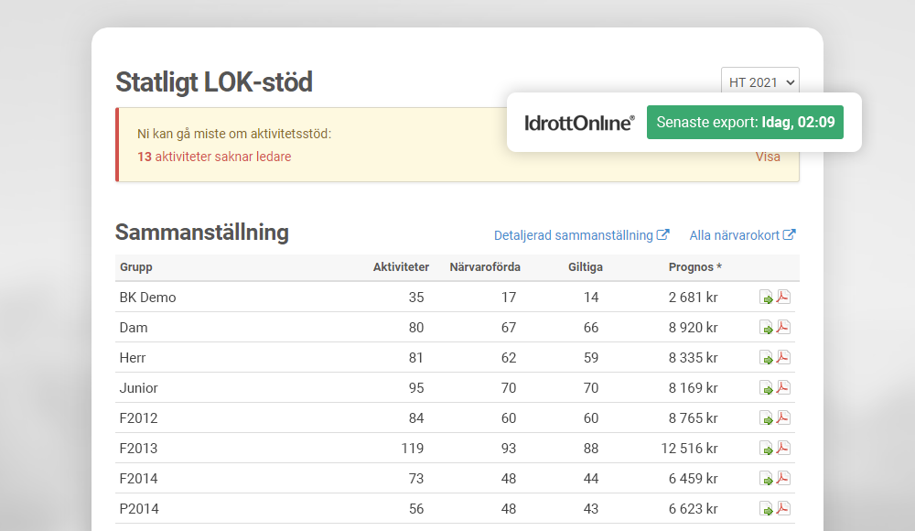Open the HT 2021 period dropdown
Image resolution: width=915 pixels, height=531 pixels.
pyautogui.click(x=759, y=81)
